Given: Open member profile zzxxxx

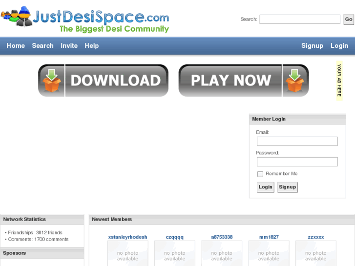Looking at the screenshot, I should (315, 237).
